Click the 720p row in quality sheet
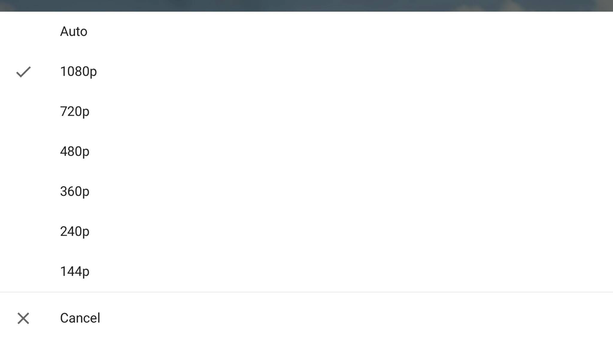This screenshot has width=613, height=345. pos(306,111)
